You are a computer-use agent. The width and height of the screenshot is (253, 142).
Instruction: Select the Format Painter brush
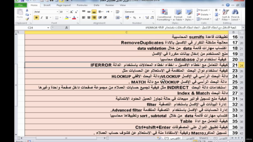(27, 19)
